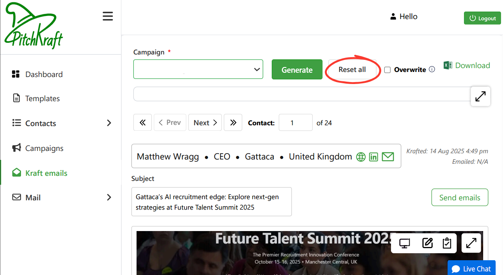Viewport: 503px width, 275px height.
Task: Click the Overwrite info icon
Action: 432,70
